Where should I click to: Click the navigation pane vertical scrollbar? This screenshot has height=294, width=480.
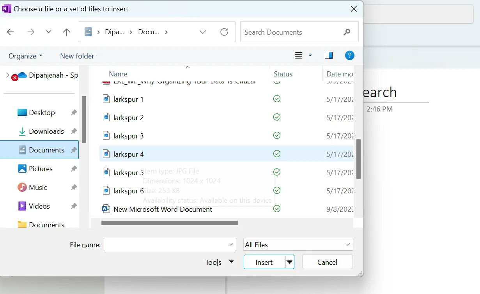pyautogui.click(x=84, y=119)
